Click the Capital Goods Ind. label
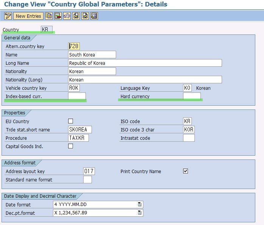 click(24, 147)
